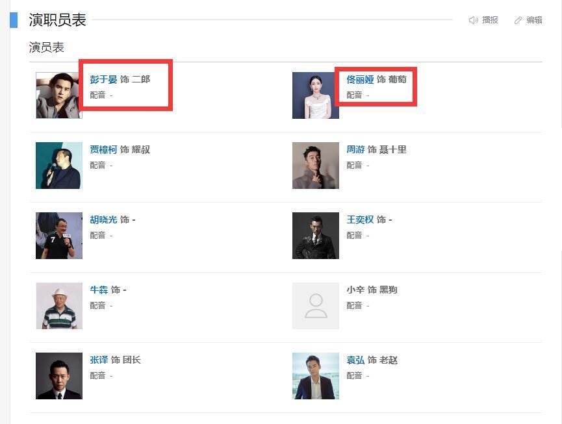
Task: Open 周游's photo thumbnail
Action: pyautogui.click(x=316, y=166)
